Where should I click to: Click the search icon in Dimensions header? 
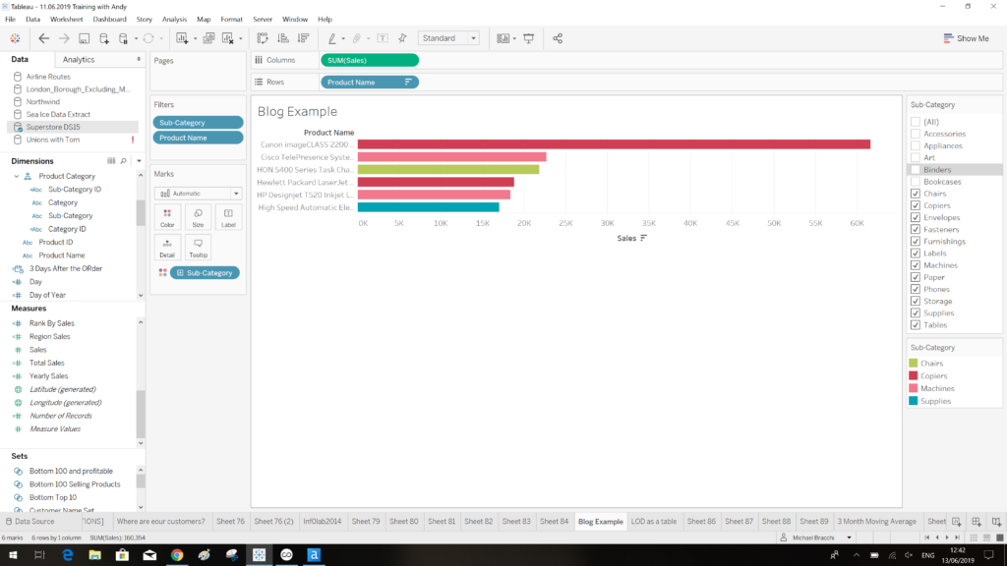(123, 161)
